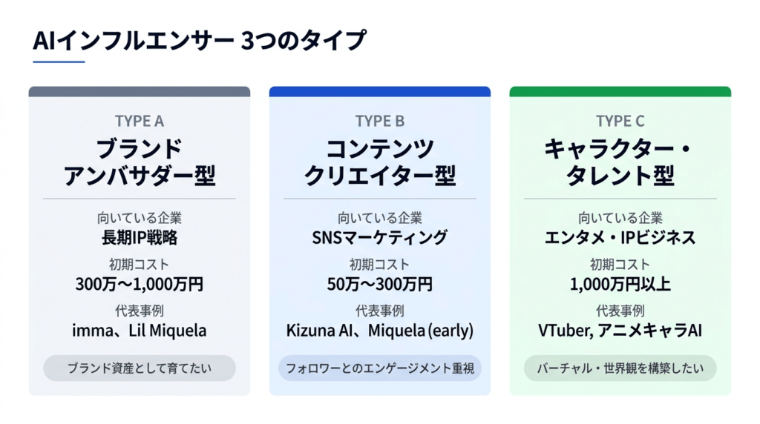
Task: Click the 長期IP戦略 text
Action: tap(140, 238)
